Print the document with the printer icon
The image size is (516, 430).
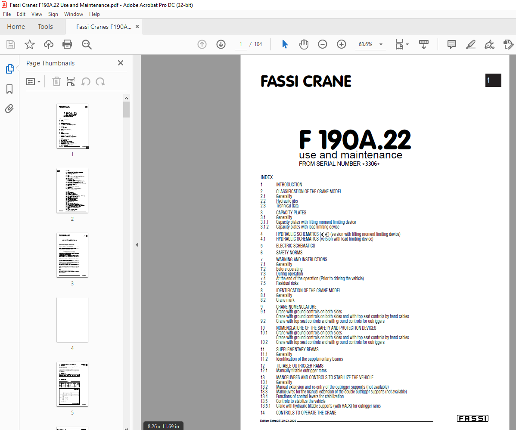click(67, 44)
